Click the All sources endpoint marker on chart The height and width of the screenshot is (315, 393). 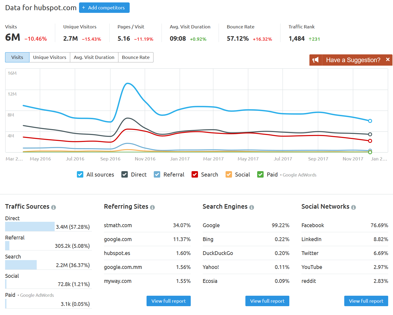point(370,121)
